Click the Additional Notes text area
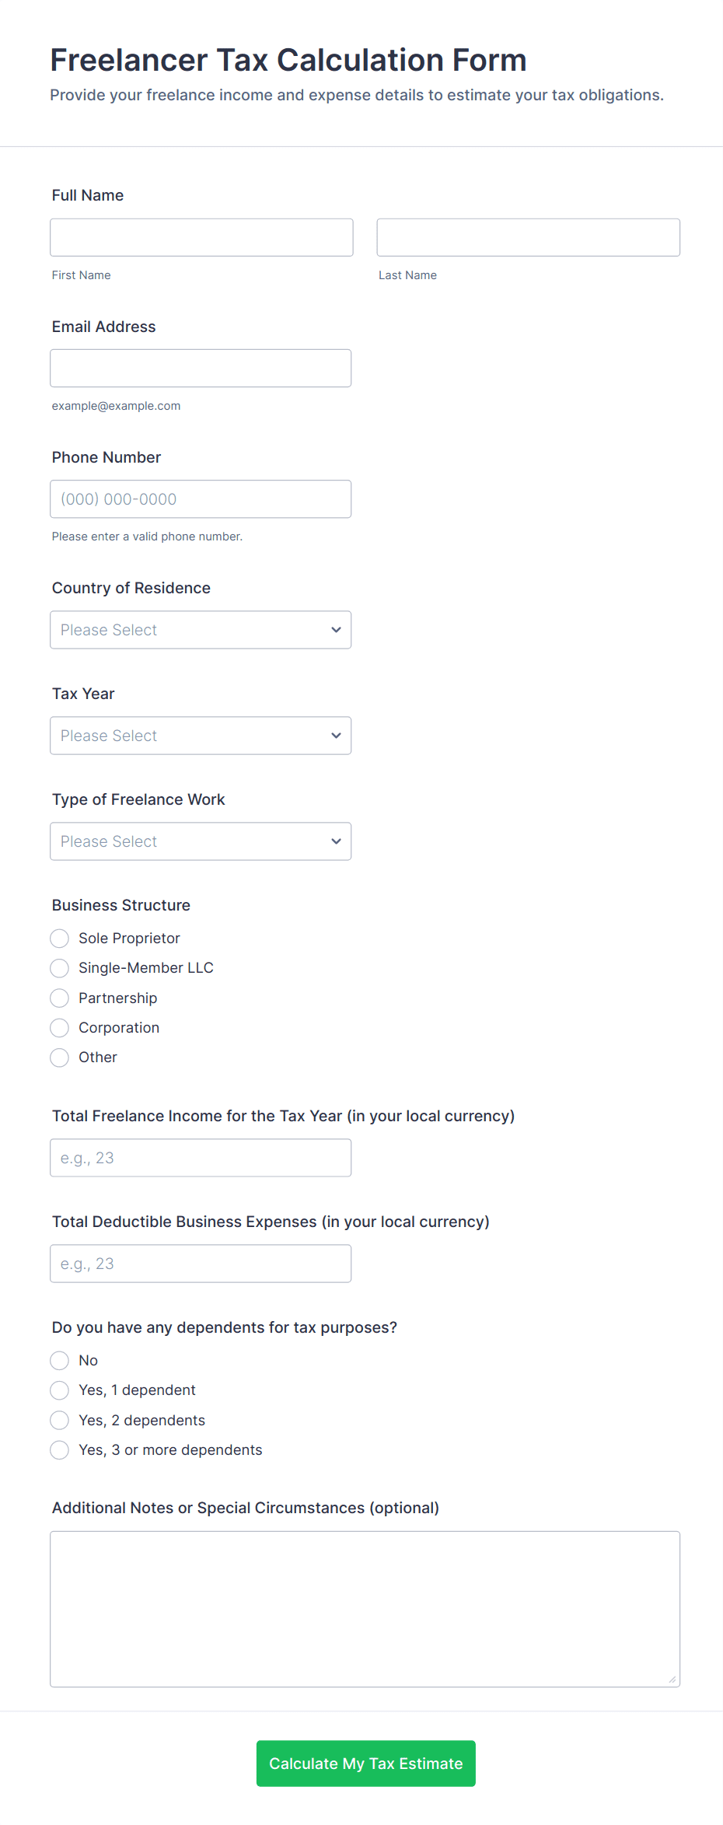This screenshot has height=1825, width=723. pyautogui.click(x=365, y=1609)
